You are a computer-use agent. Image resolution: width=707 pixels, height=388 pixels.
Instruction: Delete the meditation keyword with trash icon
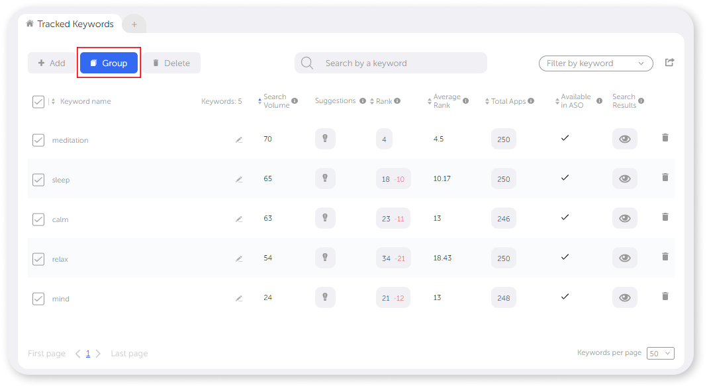pyautogui.click(x=665, y=137)
